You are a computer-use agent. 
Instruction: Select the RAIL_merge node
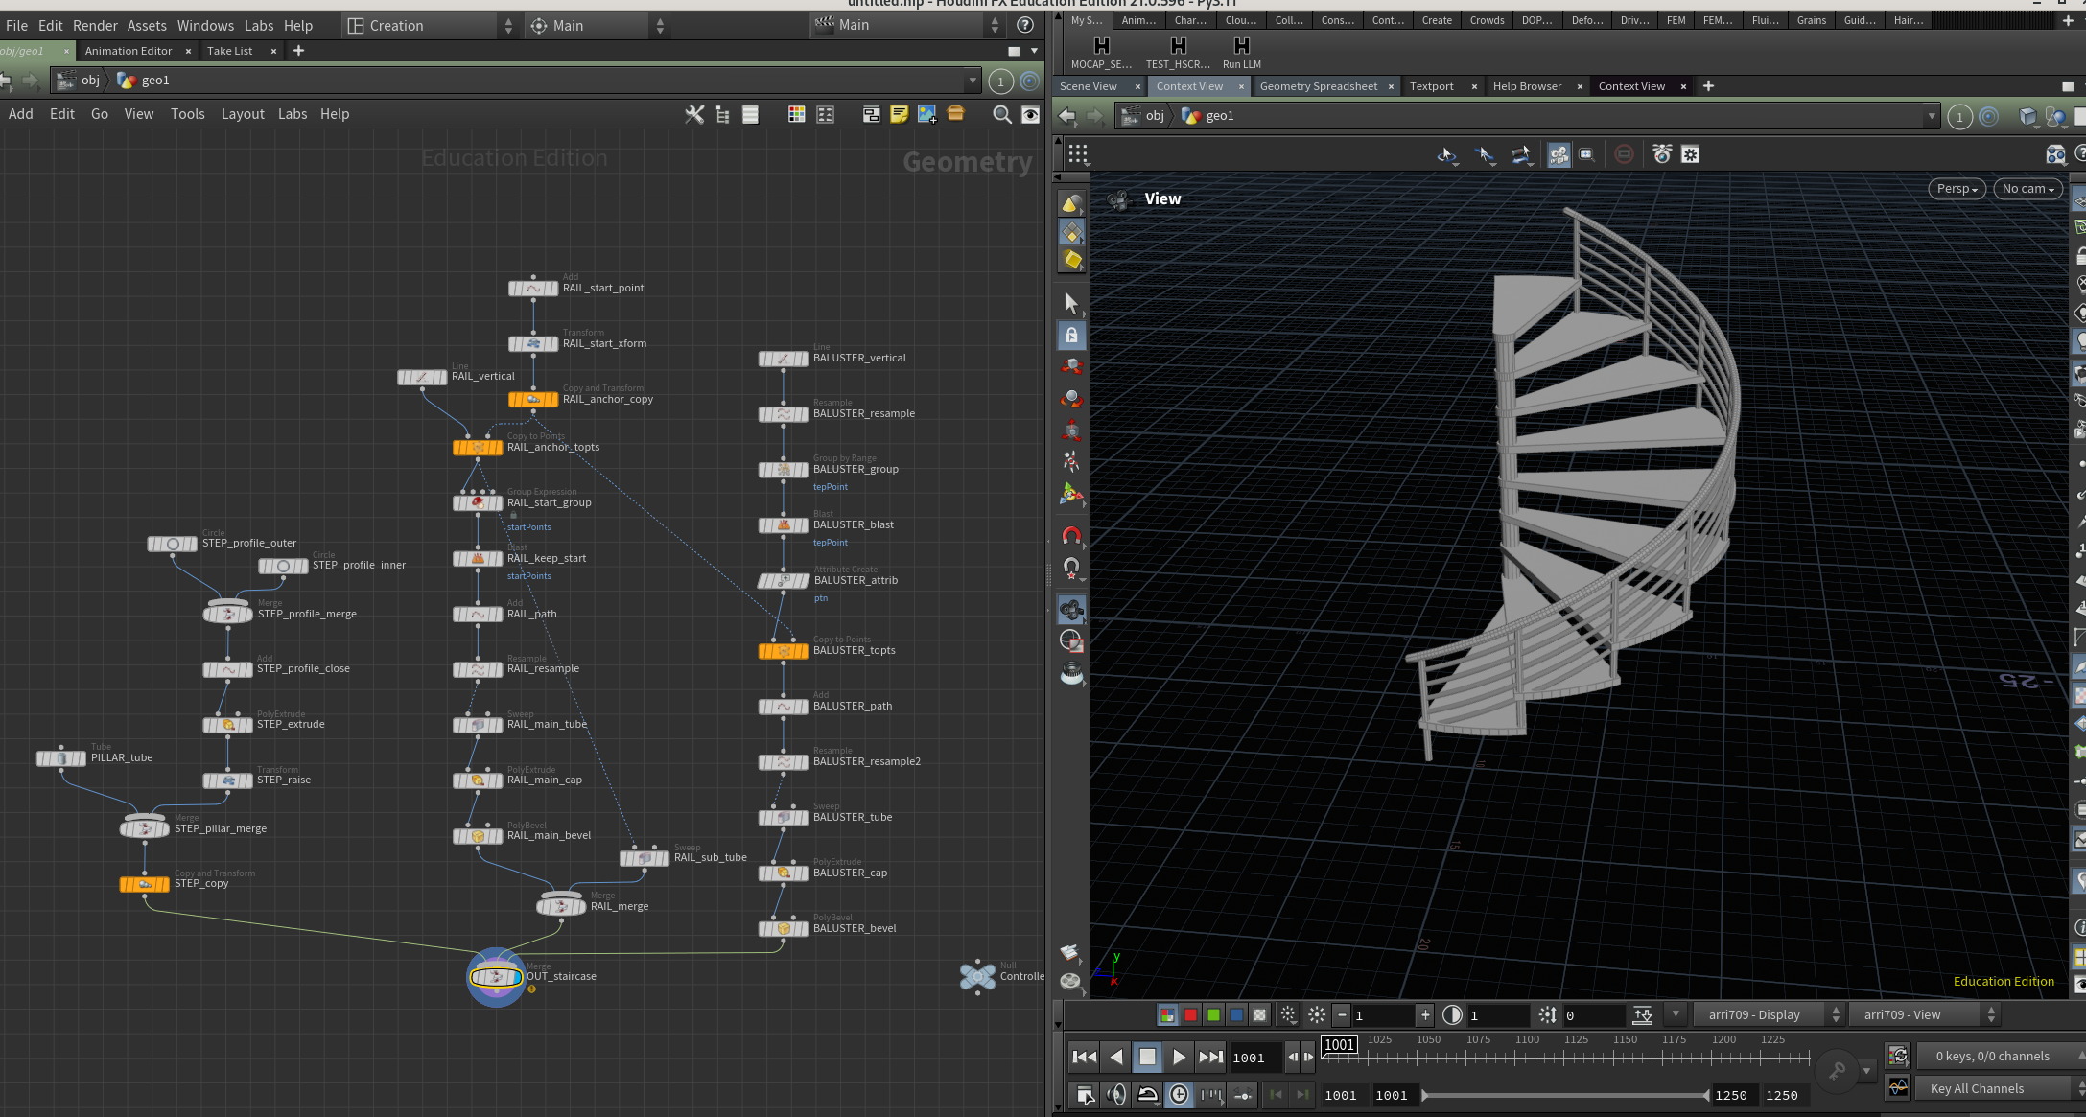(561, 906)
